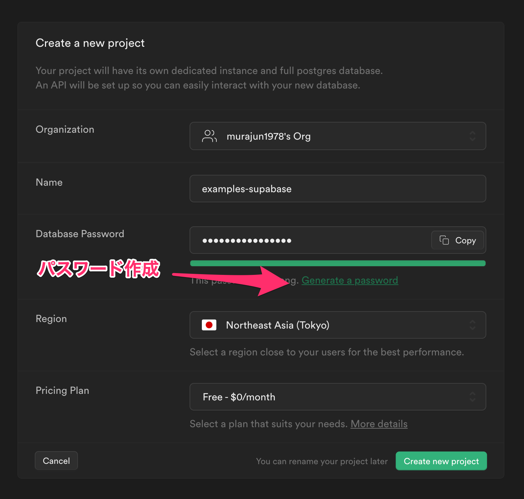Click the Create a new project heading
The width and height of the screenshot is (524, 499).
pos(90,43)
